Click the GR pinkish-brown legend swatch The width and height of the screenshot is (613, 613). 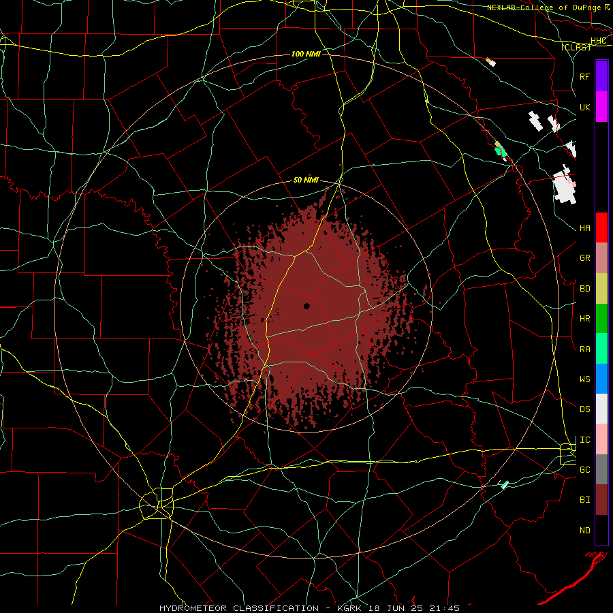click(x=601, y=258)
